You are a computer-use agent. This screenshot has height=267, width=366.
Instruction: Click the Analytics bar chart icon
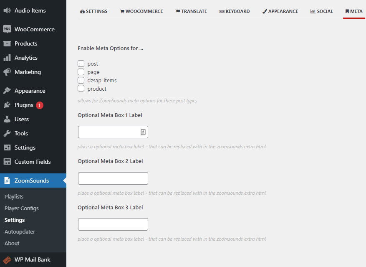pyautogui.click(x=7, y=58)
